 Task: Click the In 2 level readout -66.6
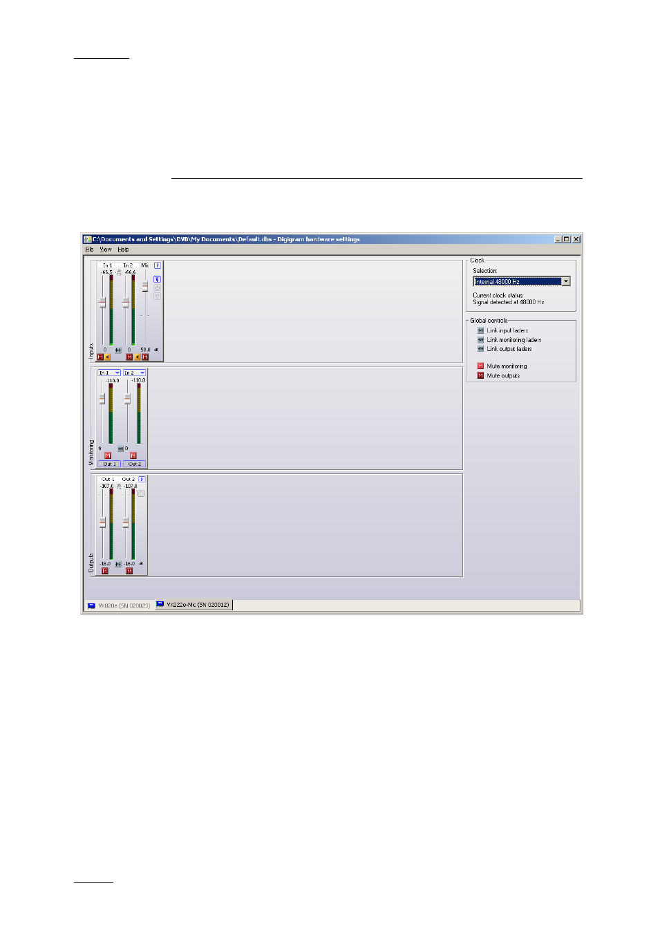130,272
